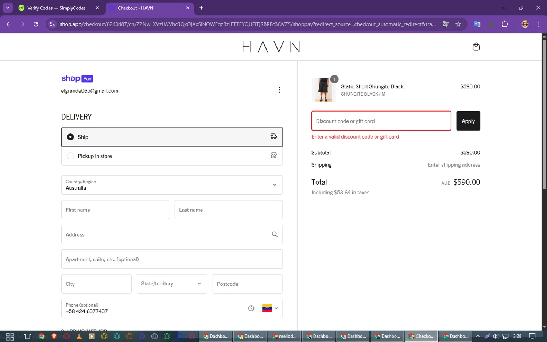The height and width of the screenshot is (342, 547).
Task: Bookmark this page with star icon
Action: click(458, 24)
